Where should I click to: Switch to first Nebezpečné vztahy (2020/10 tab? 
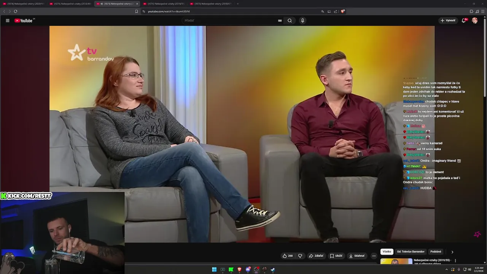point(24,4)
